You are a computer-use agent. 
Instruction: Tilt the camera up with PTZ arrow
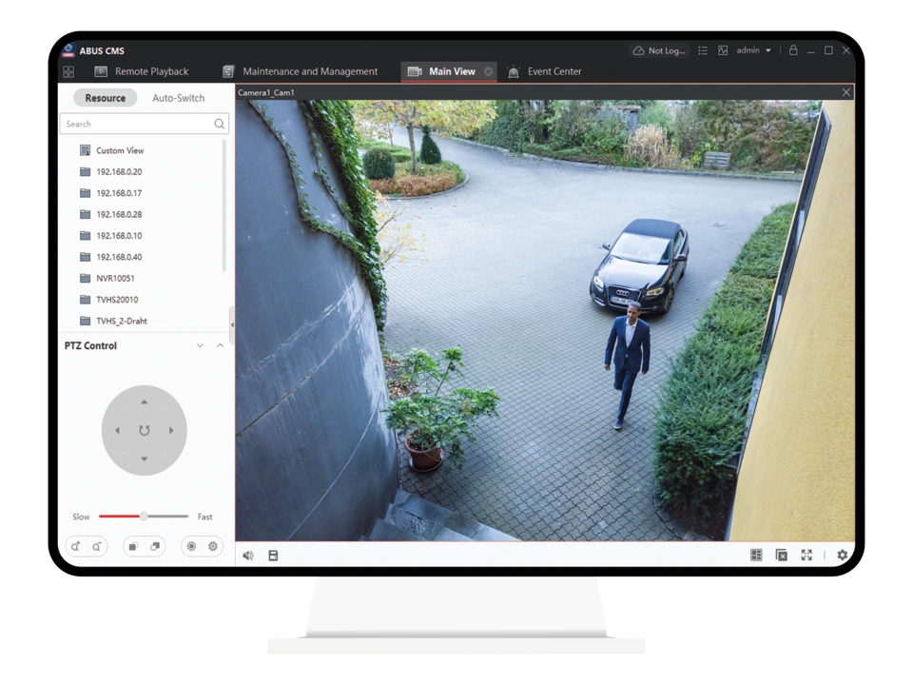pyautogui.click(x=145, y=401)
